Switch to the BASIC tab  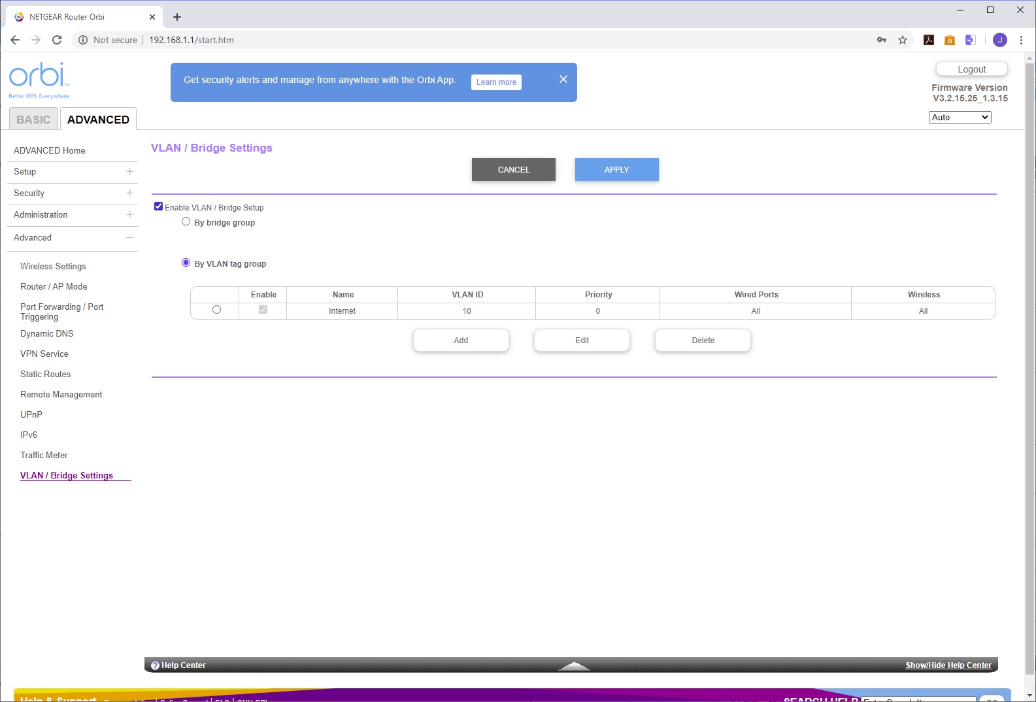coord(33,120)
